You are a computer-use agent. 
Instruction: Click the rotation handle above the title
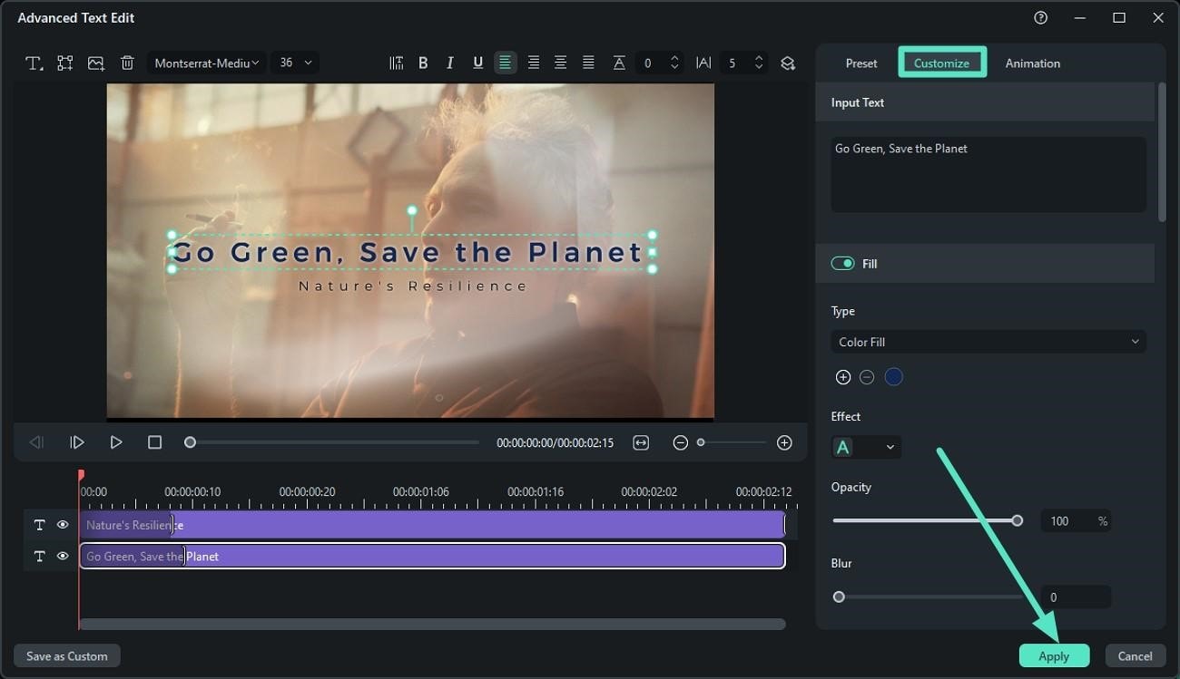411,211
